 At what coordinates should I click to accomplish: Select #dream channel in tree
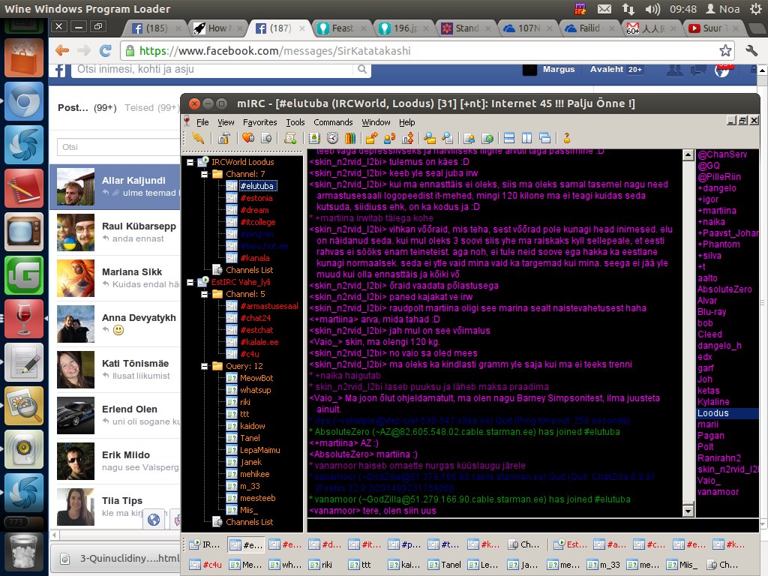pyautogui.click(x=254, y=210)
